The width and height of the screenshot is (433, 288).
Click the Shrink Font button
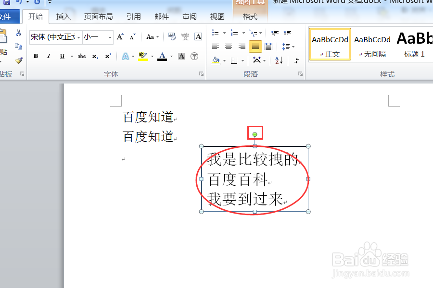[133, 36]
